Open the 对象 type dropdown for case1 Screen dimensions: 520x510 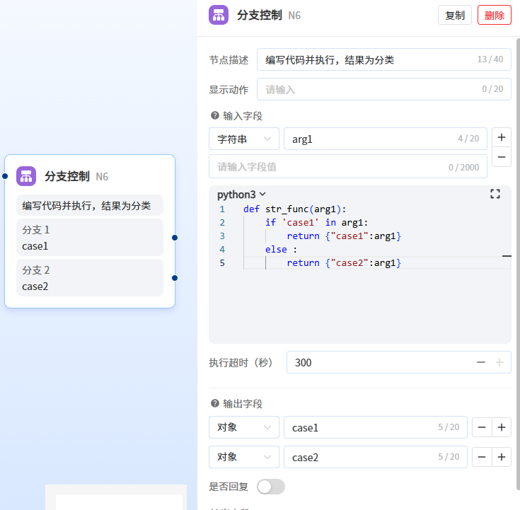(x=244, y=427)
